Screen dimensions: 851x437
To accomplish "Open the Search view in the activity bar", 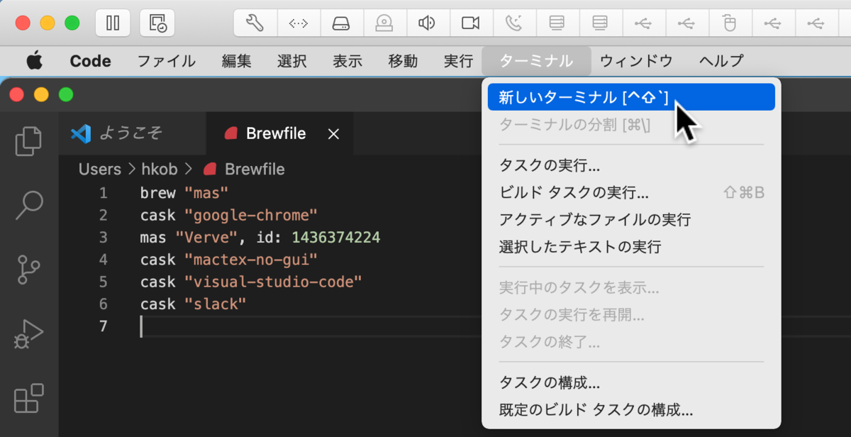I will click(x=29, y=205).
